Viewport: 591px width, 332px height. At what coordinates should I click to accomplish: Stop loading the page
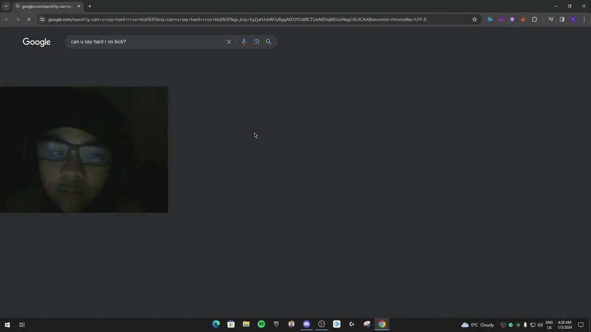(29, 19)
